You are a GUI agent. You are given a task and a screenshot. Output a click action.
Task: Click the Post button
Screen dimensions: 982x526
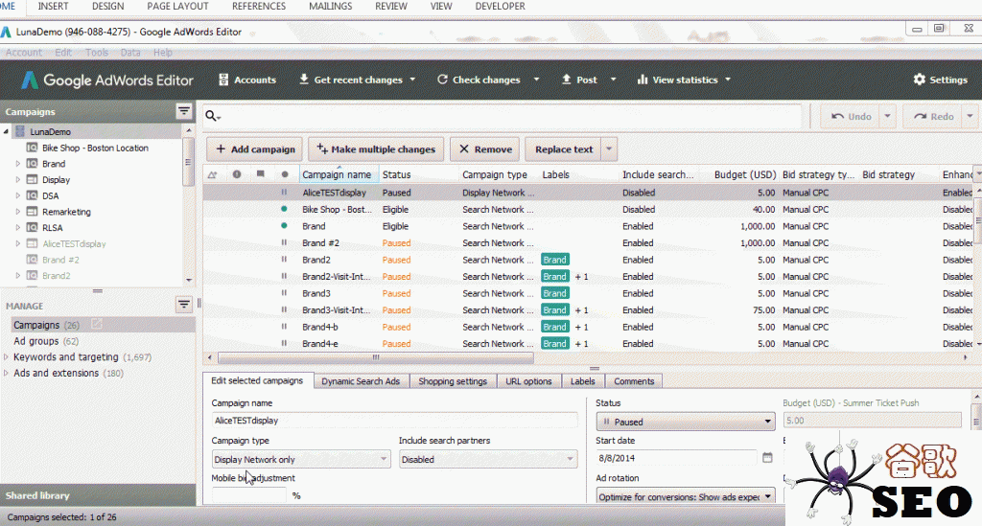click(579, 80)
